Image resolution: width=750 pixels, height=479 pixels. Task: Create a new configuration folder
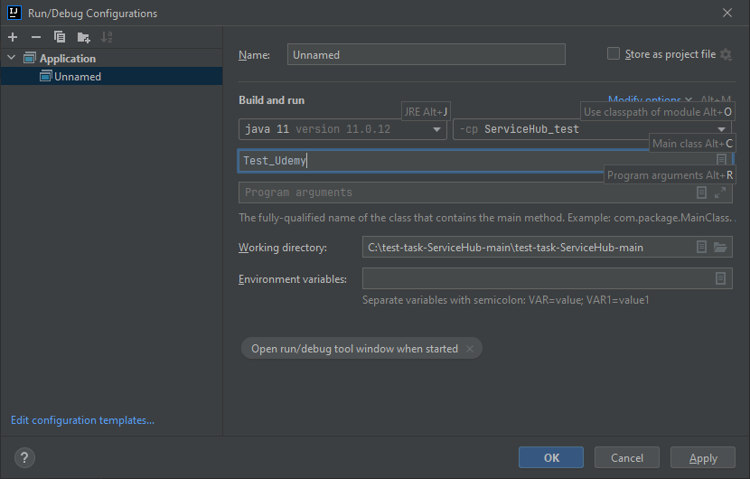(83, 37)
